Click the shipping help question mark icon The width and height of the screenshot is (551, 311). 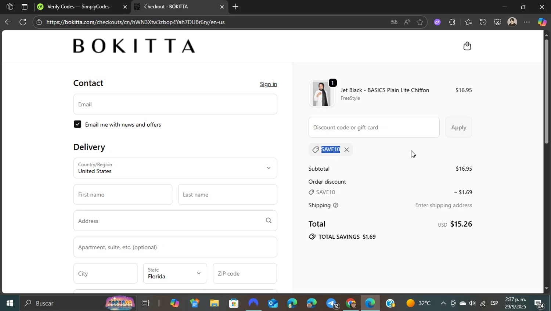pyautogui.click(x=335, y=205)
